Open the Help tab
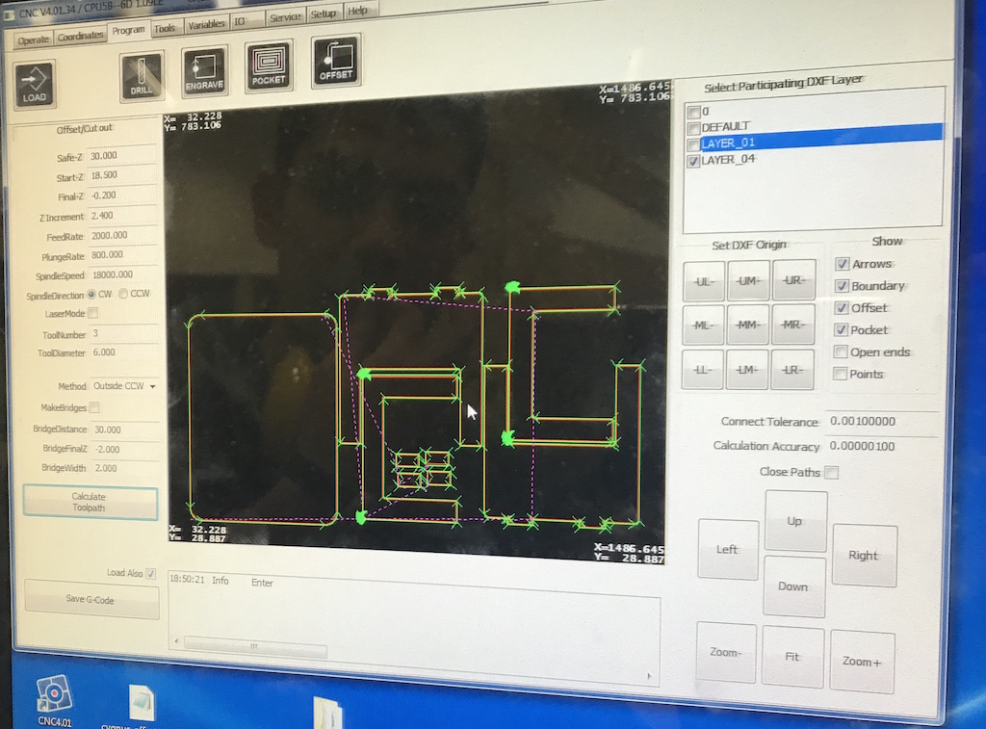986x729 pixels. point(358,11)
